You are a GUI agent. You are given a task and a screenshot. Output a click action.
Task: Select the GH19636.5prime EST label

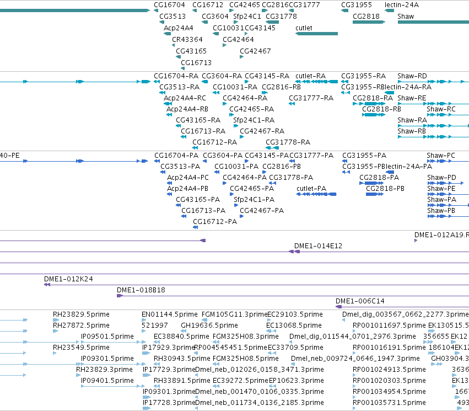pyautogui.click(x=209, y=325)
